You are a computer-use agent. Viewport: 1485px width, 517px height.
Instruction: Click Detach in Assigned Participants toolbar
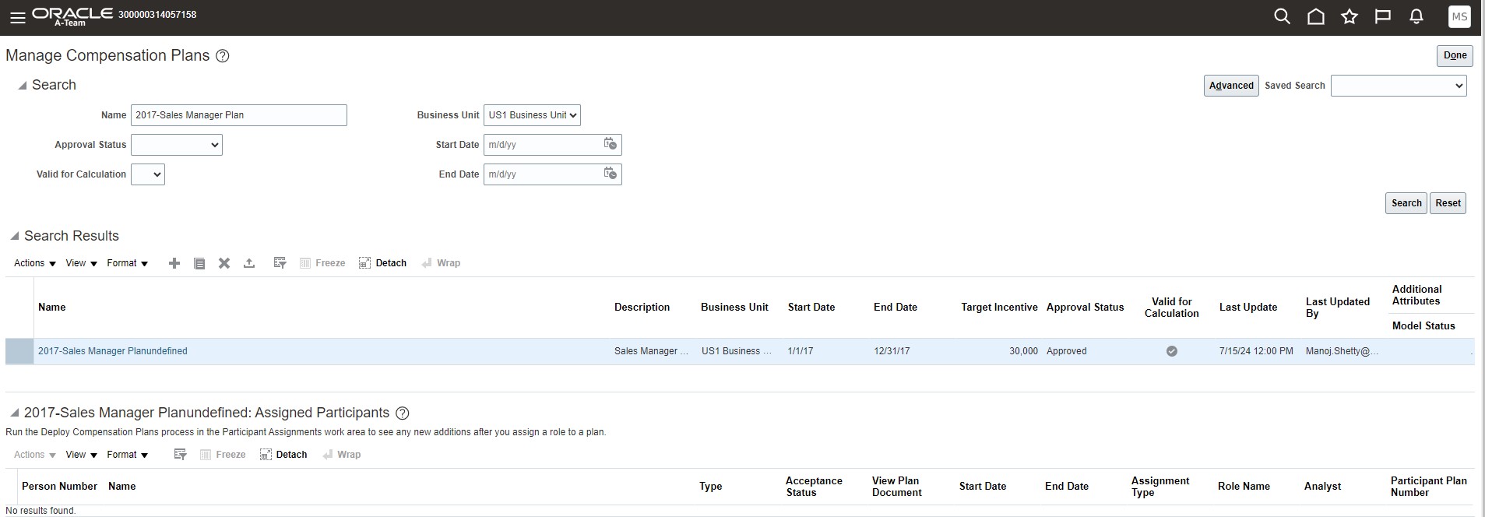pyautogui.click(x=283, y=455)
